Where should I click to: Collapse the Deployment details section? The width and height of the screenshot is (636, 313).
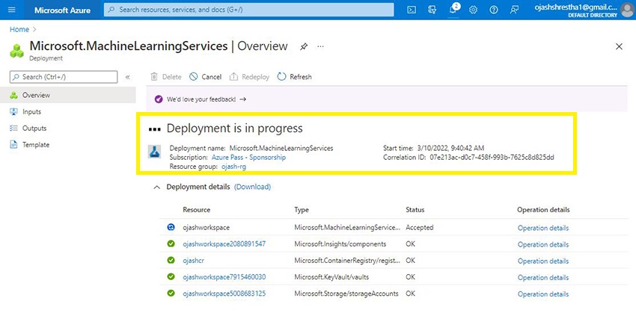coord(156,187)
